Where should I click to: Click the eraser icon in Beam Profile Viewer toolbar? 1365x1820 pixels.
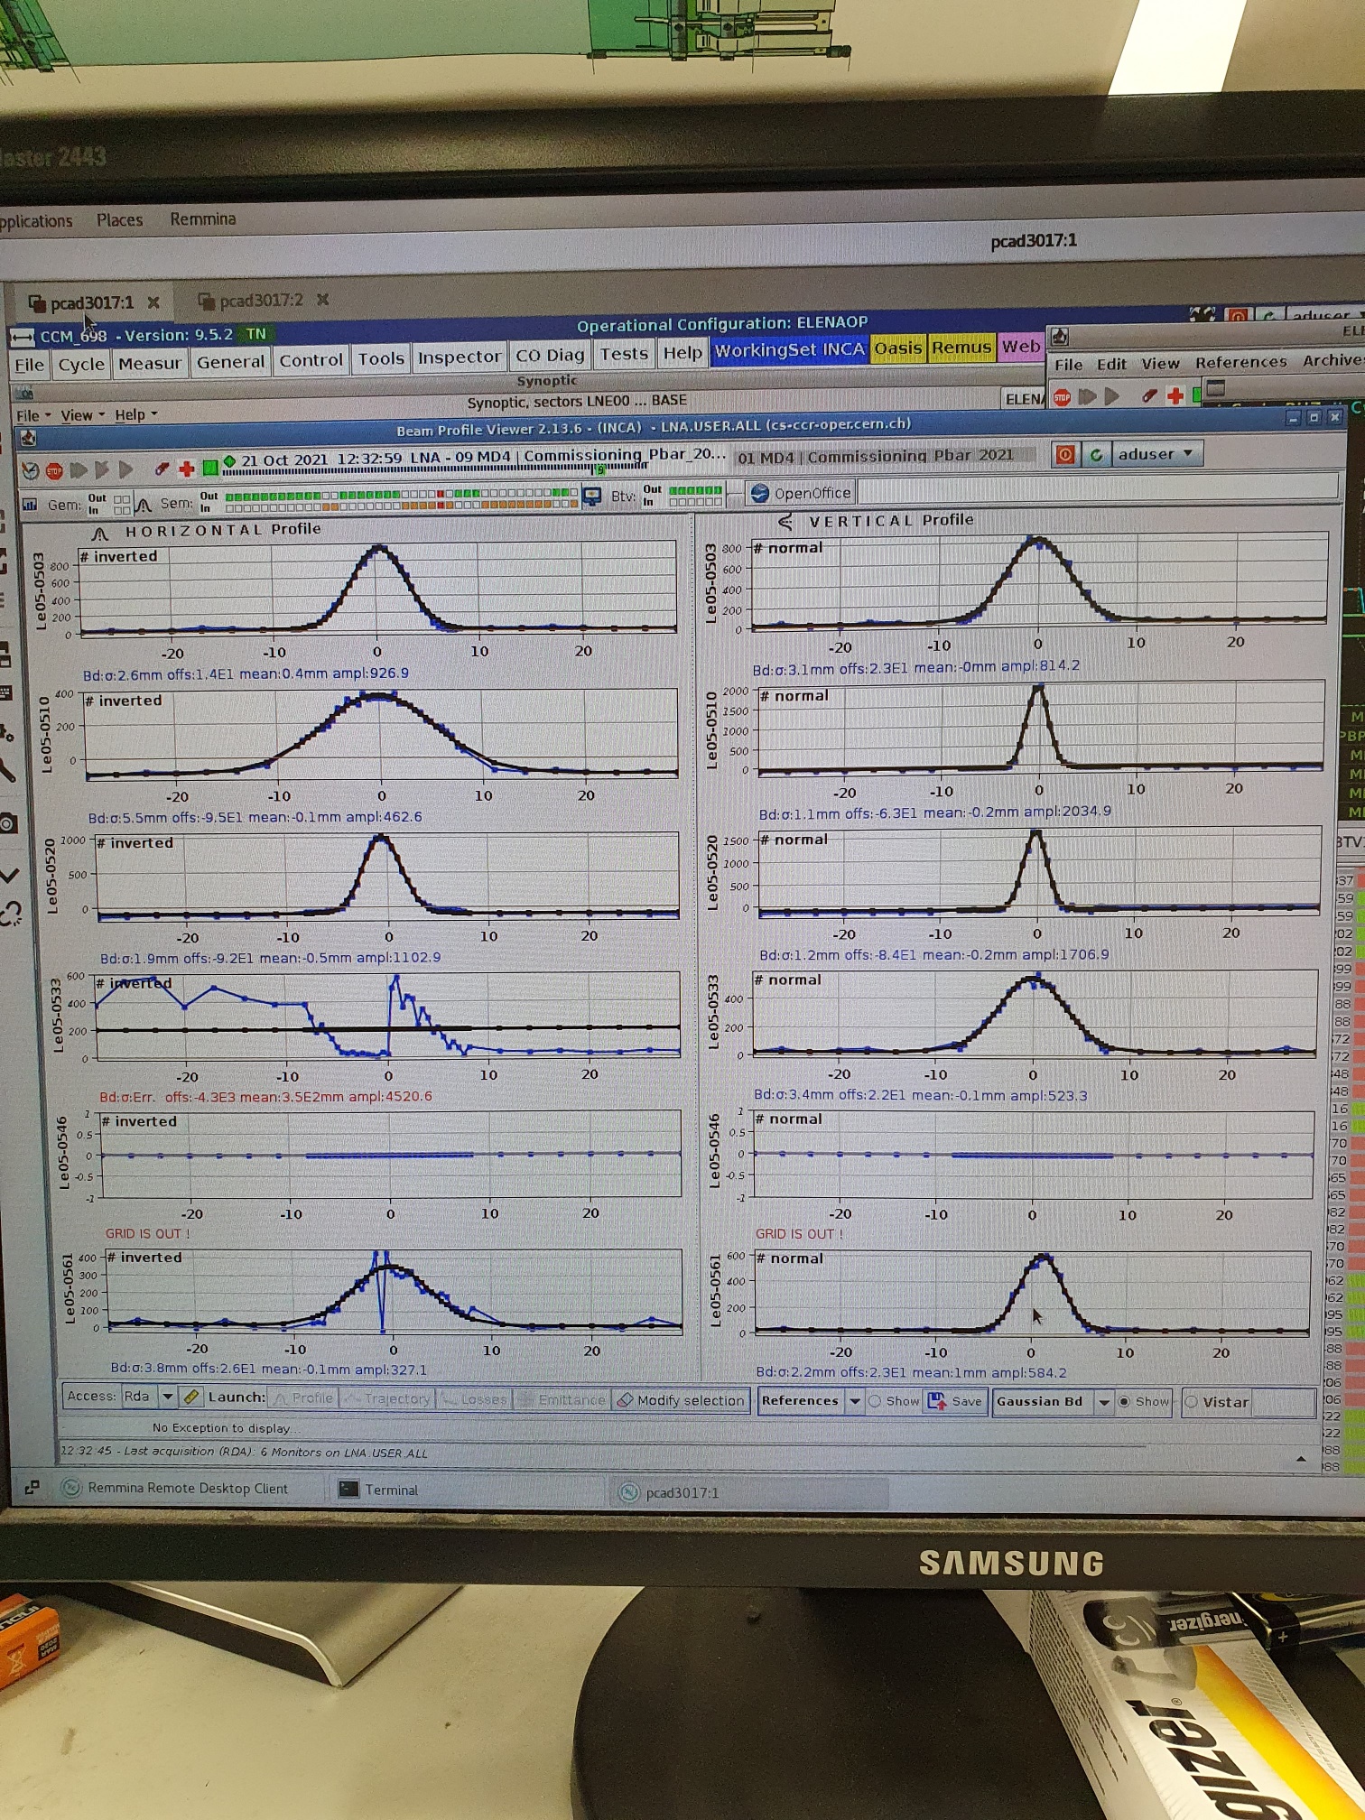pos(162,469)
